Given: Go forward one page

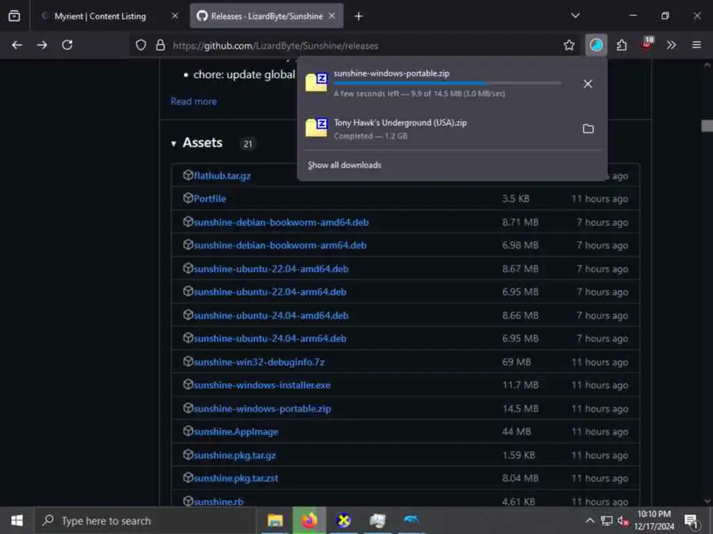Looking at the screenshot, I should pos(42,45).
